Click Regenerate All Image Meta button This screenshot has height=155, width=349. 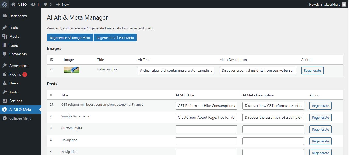click(70, 38)
